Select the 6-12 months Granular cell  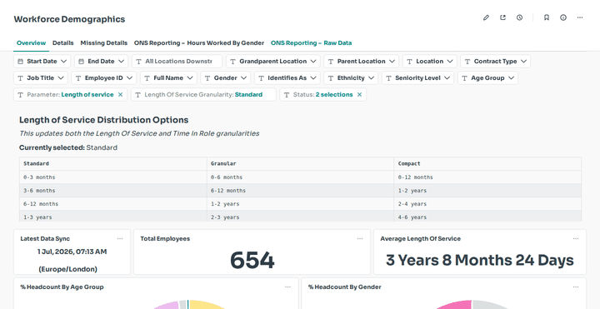point(300,191)
